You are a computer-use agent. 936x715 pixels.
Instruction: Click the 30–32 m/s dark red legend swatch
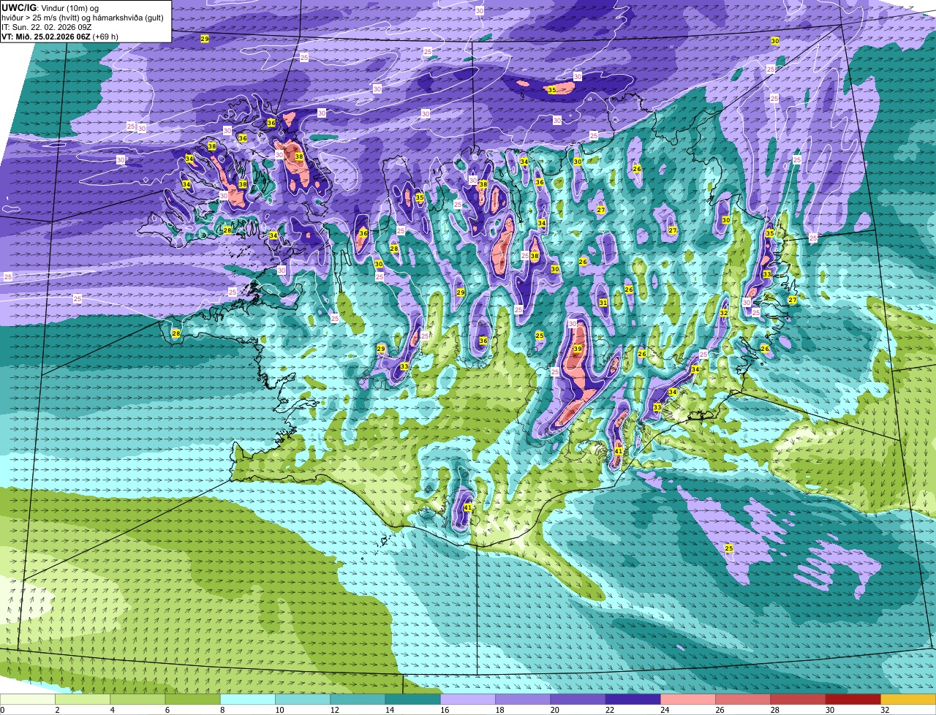(x=853, y=699)
